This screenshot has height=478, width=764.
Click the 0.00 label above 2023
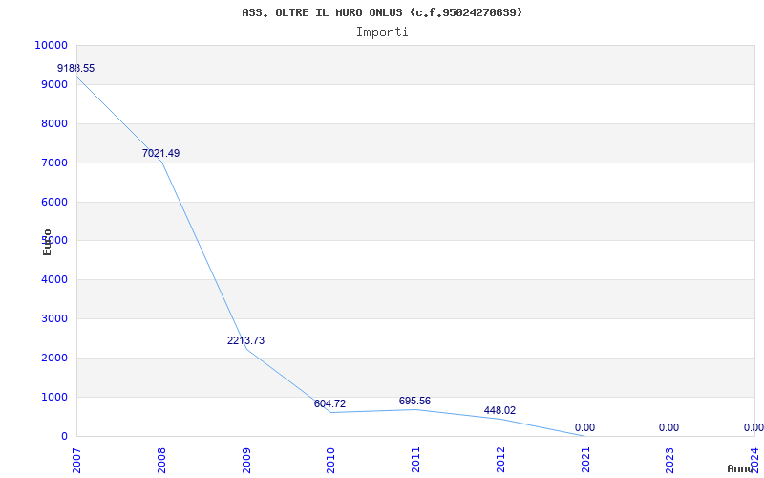coord(669,427)
